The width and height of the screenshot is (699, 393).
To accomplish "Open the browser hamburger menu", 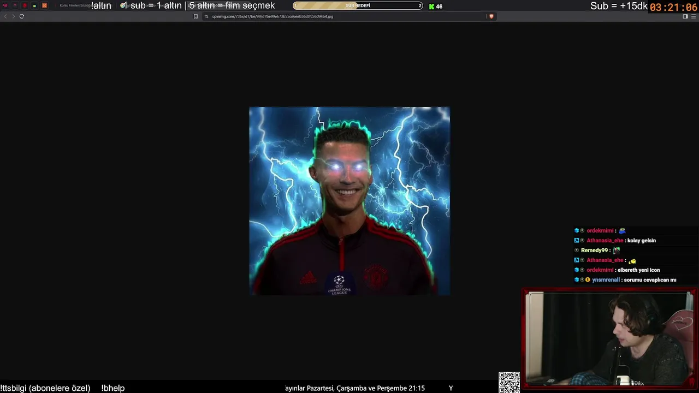I will [x=693, y=16].
